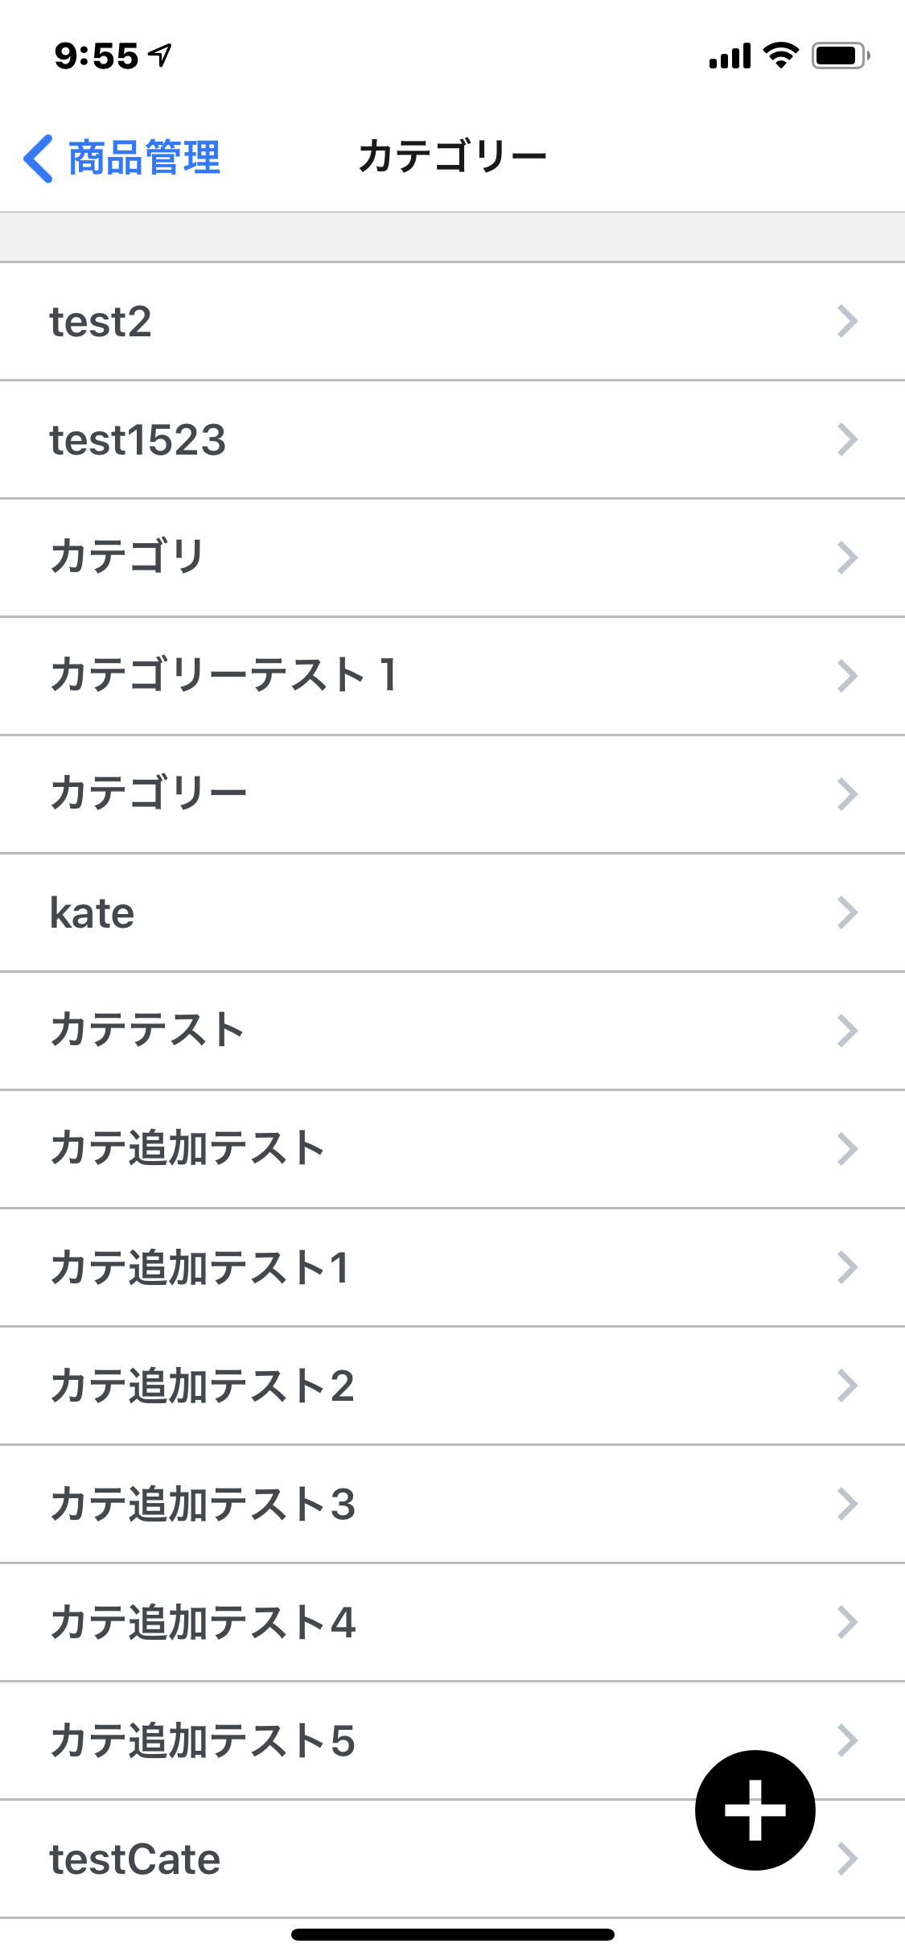Tap the Wi-Fi status icon
905x1960 pixels.
(780, 56)
